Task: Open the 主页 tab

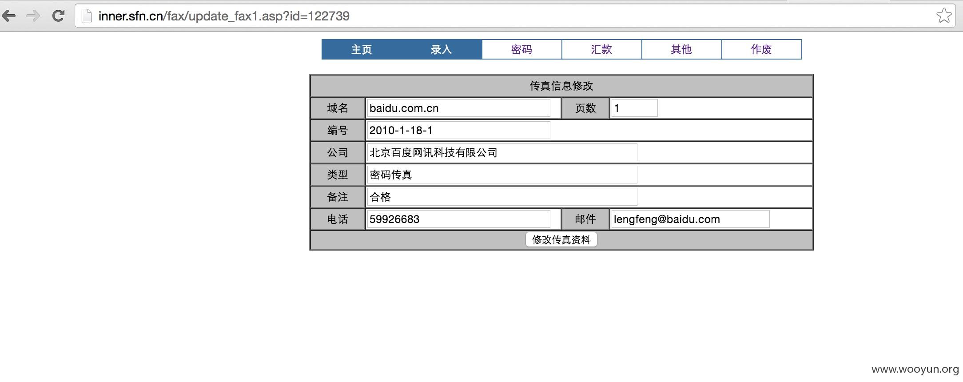Action: click(362, 49)
